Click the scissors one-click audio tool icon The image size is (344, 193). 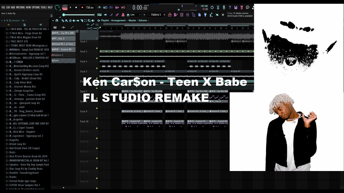(x=218, y=8)
